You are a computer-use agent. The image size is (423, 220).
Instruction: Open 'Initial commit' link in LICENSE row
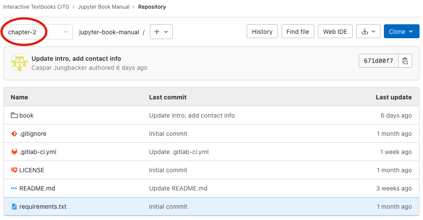[x=168, y=170]
